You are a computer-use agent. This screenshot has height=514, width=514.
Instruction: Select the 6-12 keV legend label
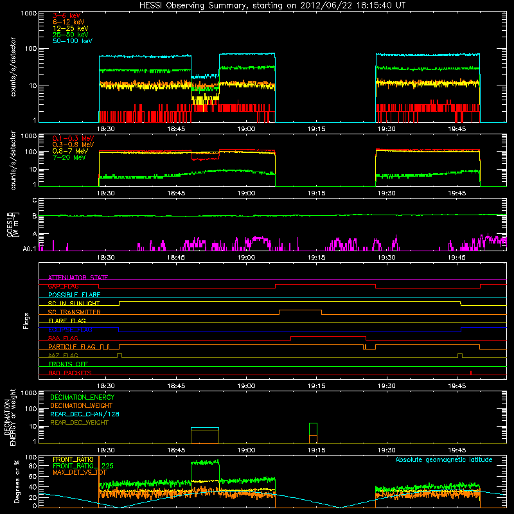click(69, 22)
